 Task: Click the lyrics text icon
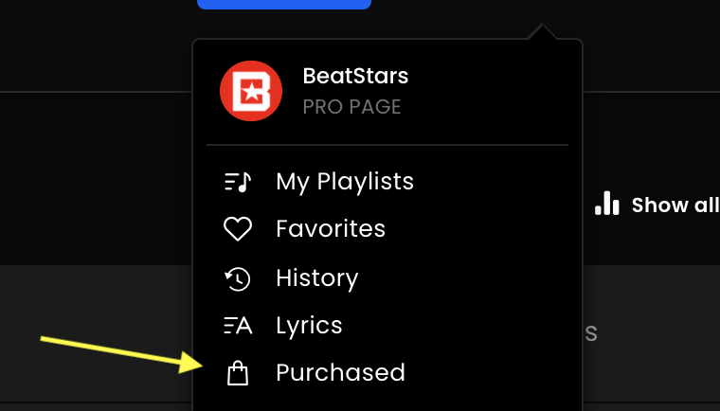pos(238,326)
